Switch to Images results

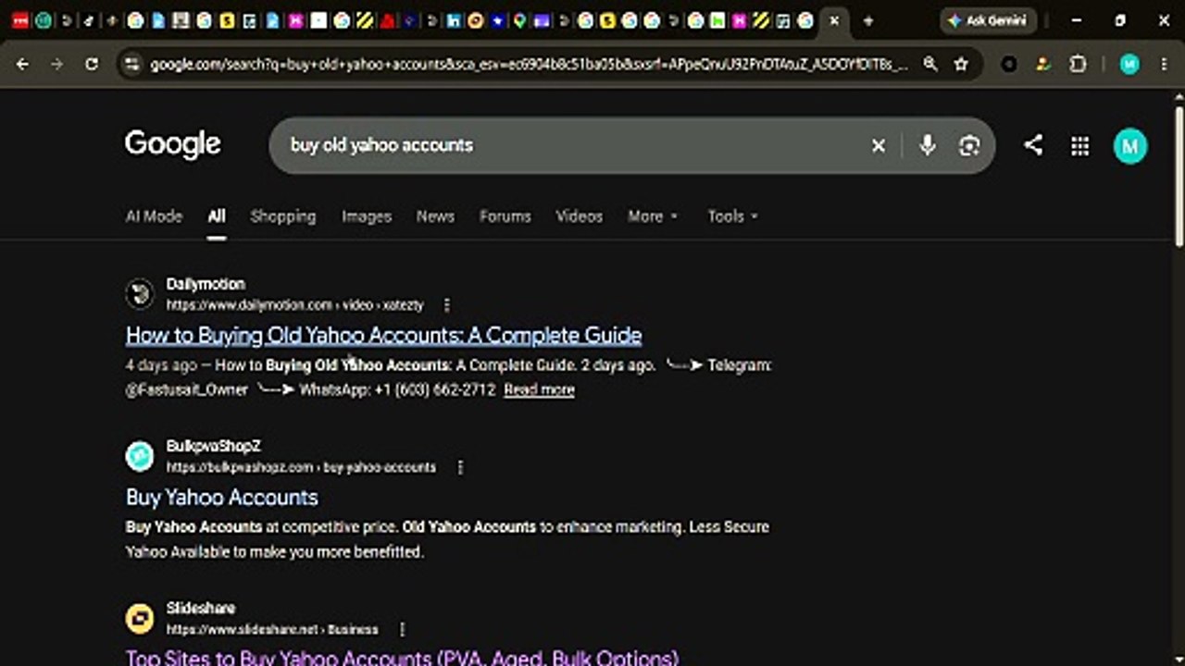click(367, 216)
